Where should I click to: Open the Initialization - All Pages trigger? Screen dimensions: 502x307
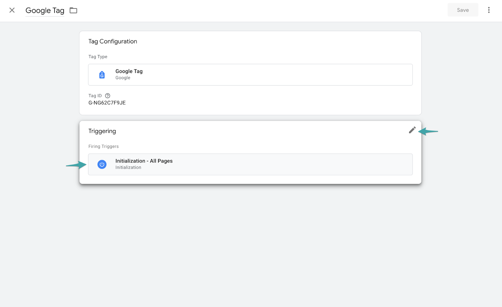[x=144, y=161]
